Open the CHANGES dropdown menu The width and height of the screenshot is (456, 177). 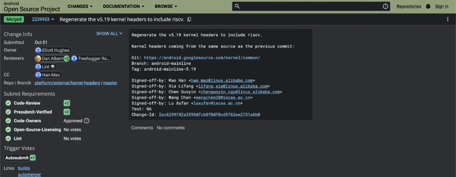pyautogui.click(x=80, y=6)
